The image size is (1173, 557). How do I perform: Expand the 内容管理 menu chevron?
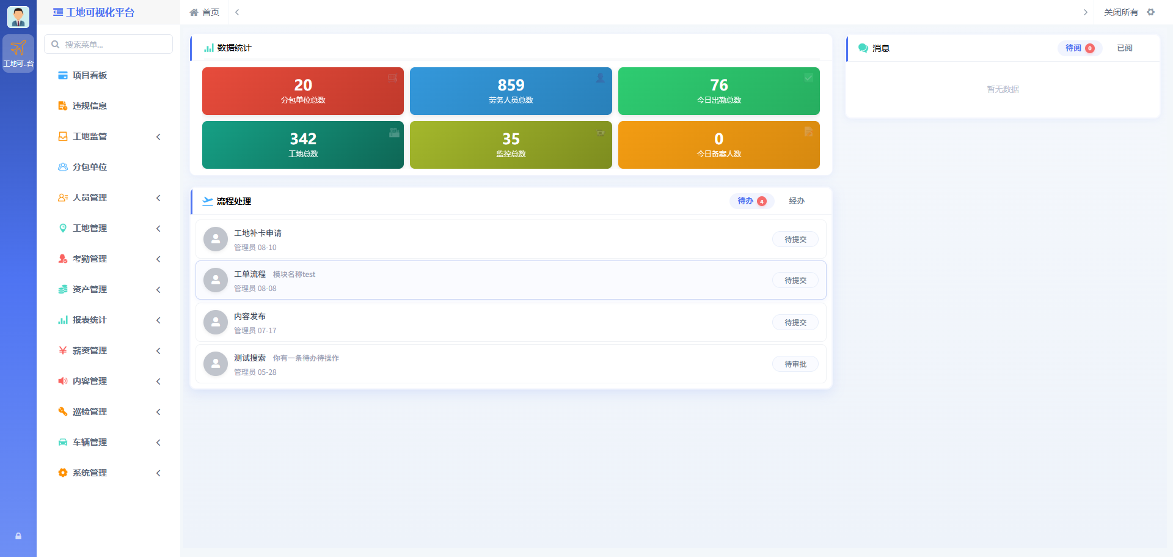pos(159,381)
